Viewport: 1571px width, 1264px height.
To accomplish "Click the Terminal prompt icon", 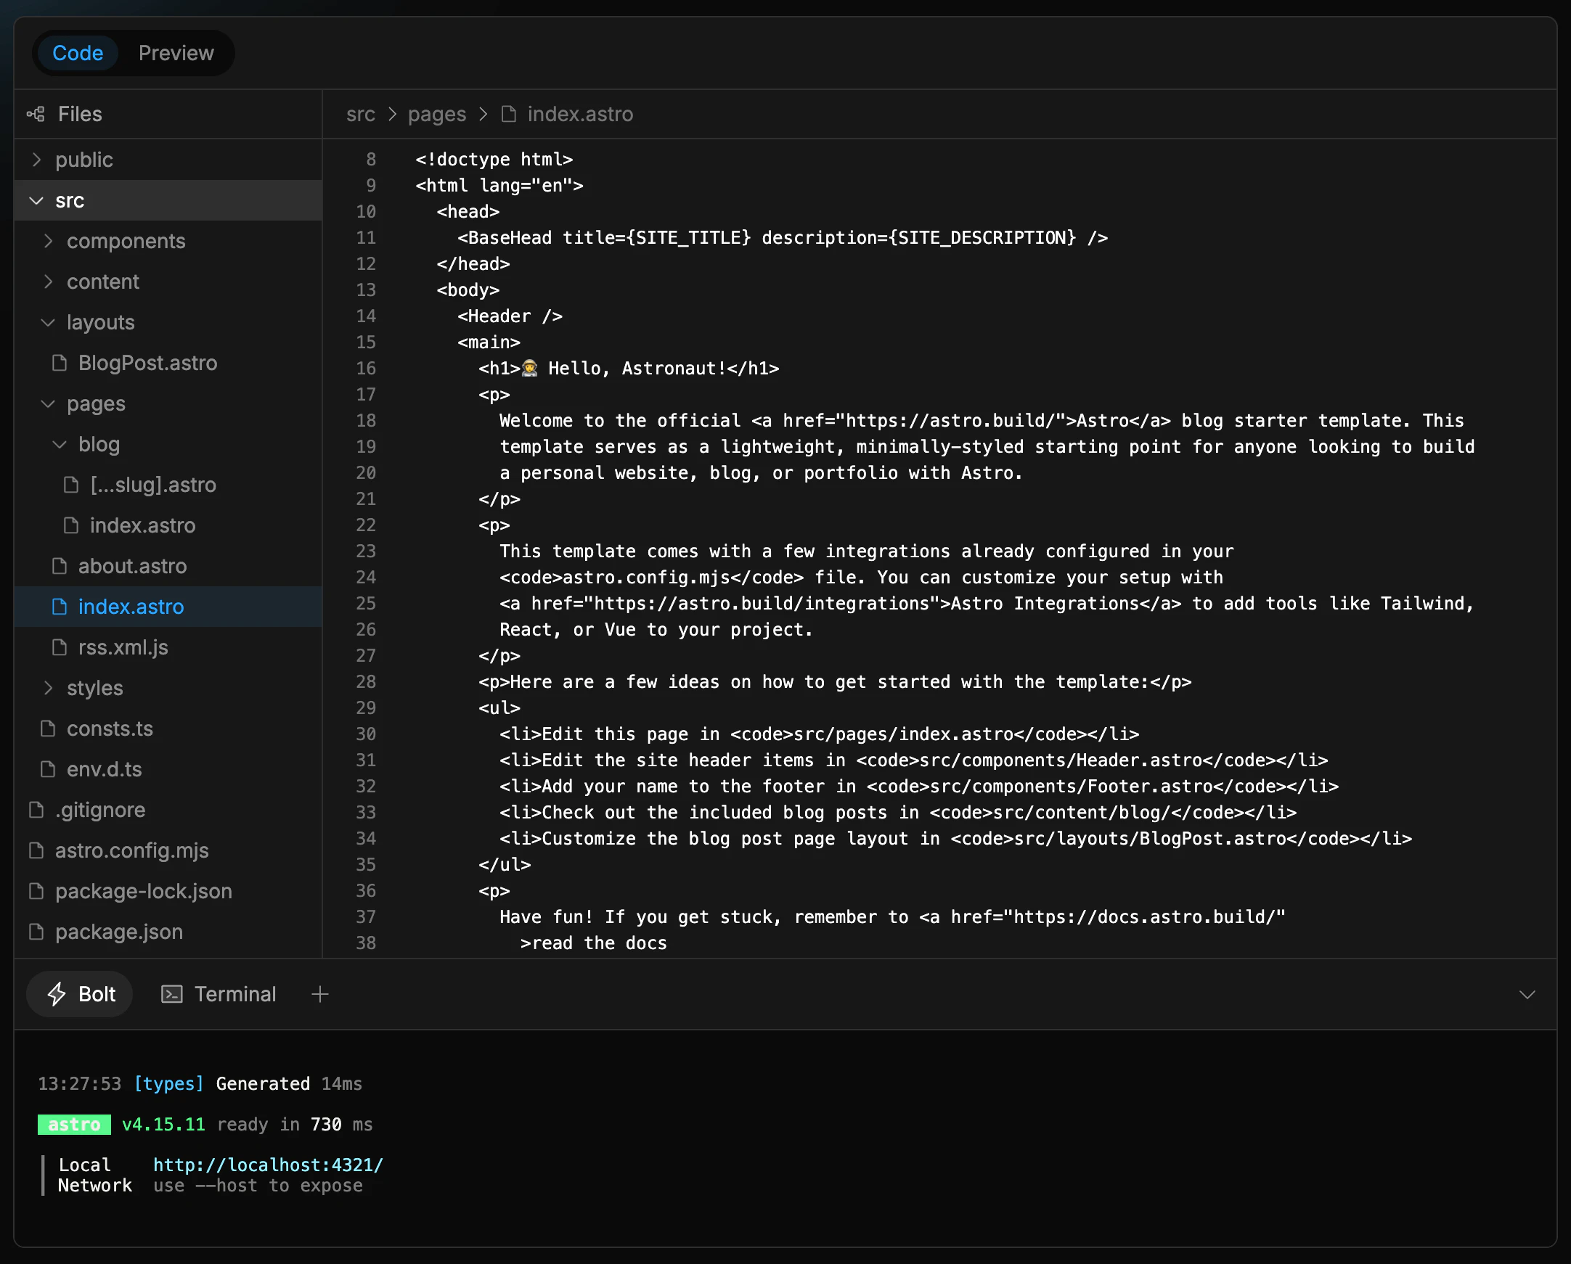I will (172, 994).
